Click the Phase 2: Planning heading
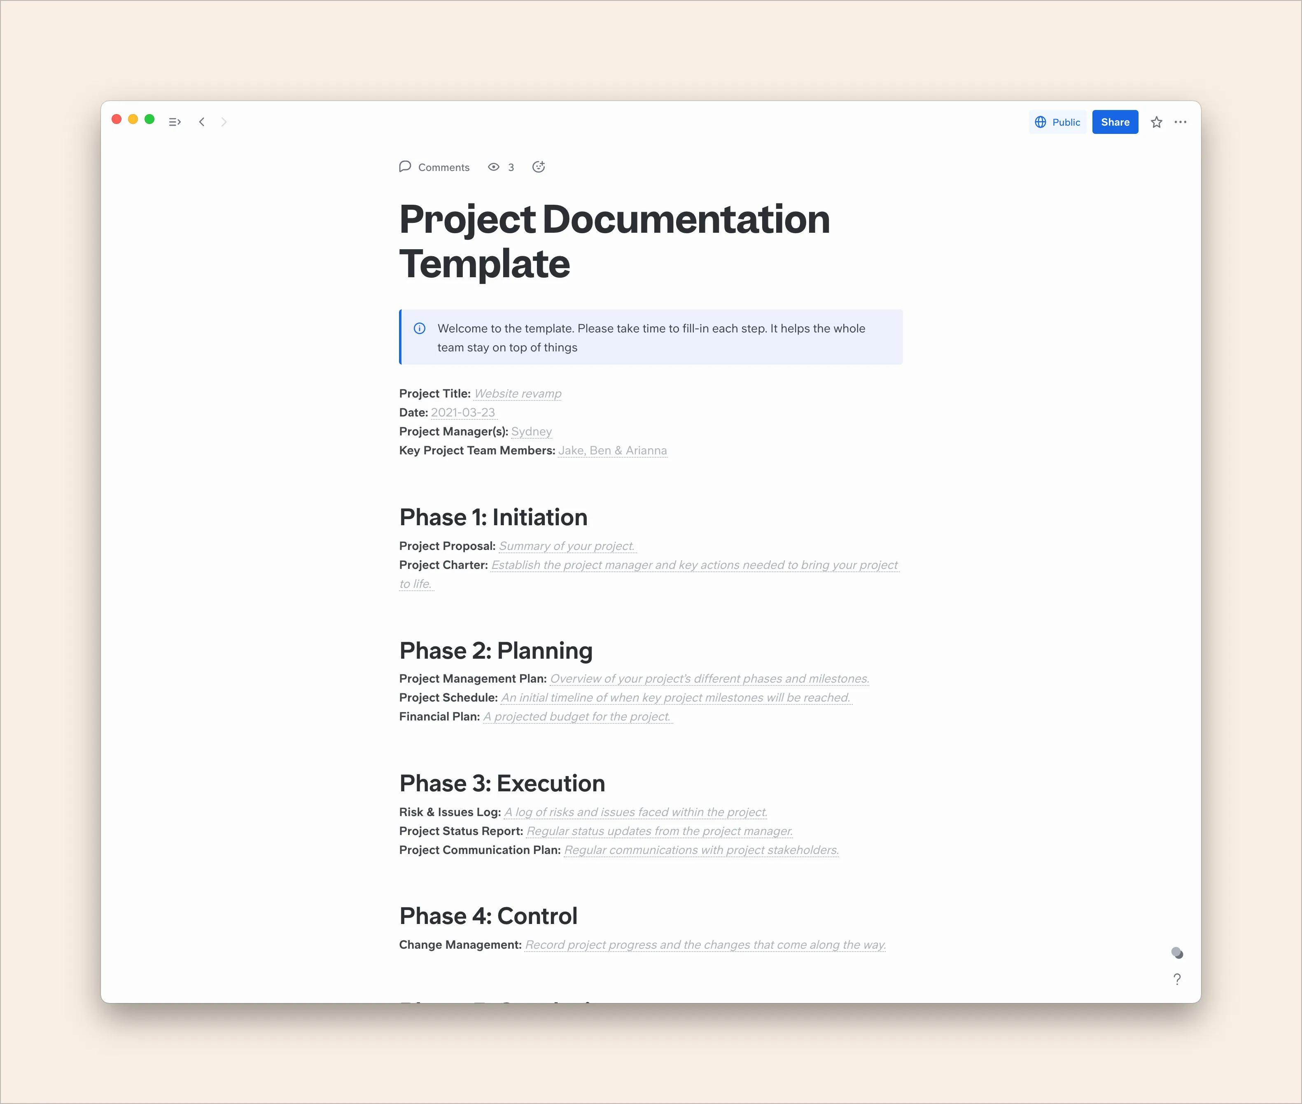Screen dimensions: 1302x1104 pos(495,651)
